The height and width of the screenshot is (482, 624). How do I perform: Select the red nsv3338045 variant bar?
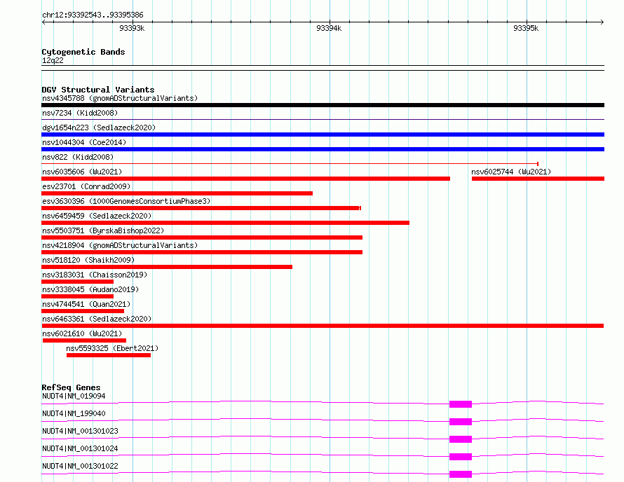point(78,296)
